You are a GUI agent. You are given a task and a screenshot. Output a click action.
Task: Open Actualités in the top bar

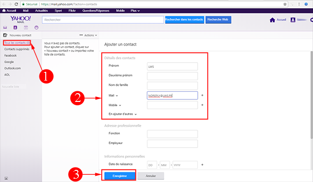pyautogui.click(x=41, y=11)
